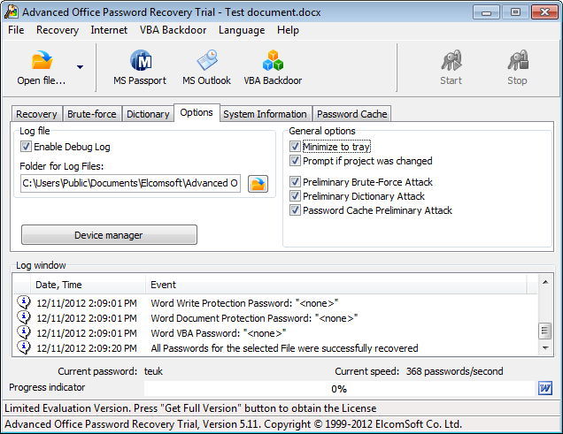This screenshot has width=563, height=434.
Task: Click info icon for Word Write Protection entry
Action: [24, 303]
